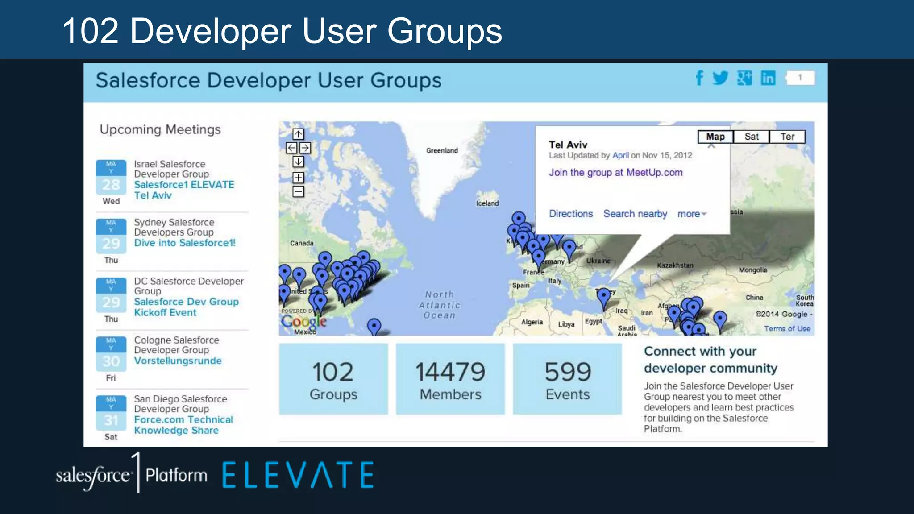Click Directions in Tel Aviv popup

(571, 214)
